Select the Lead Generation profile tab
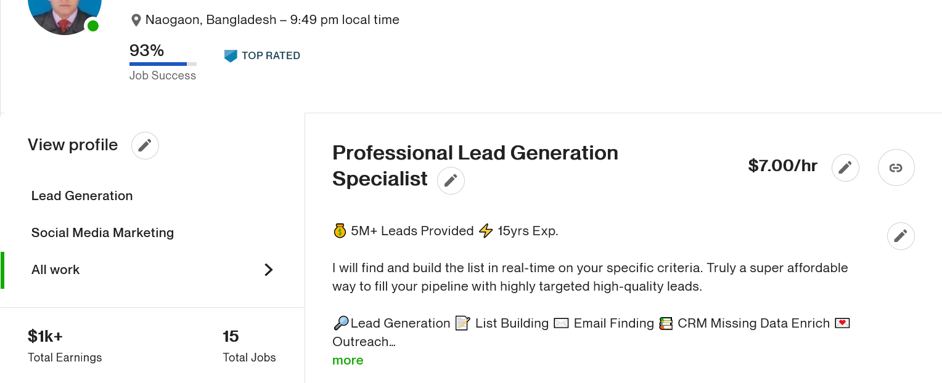942x383 pixels. (82, 196)
